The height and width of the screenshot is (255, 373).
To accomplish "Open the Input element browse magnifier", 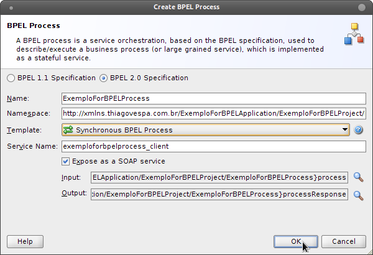I will [358, 177].
